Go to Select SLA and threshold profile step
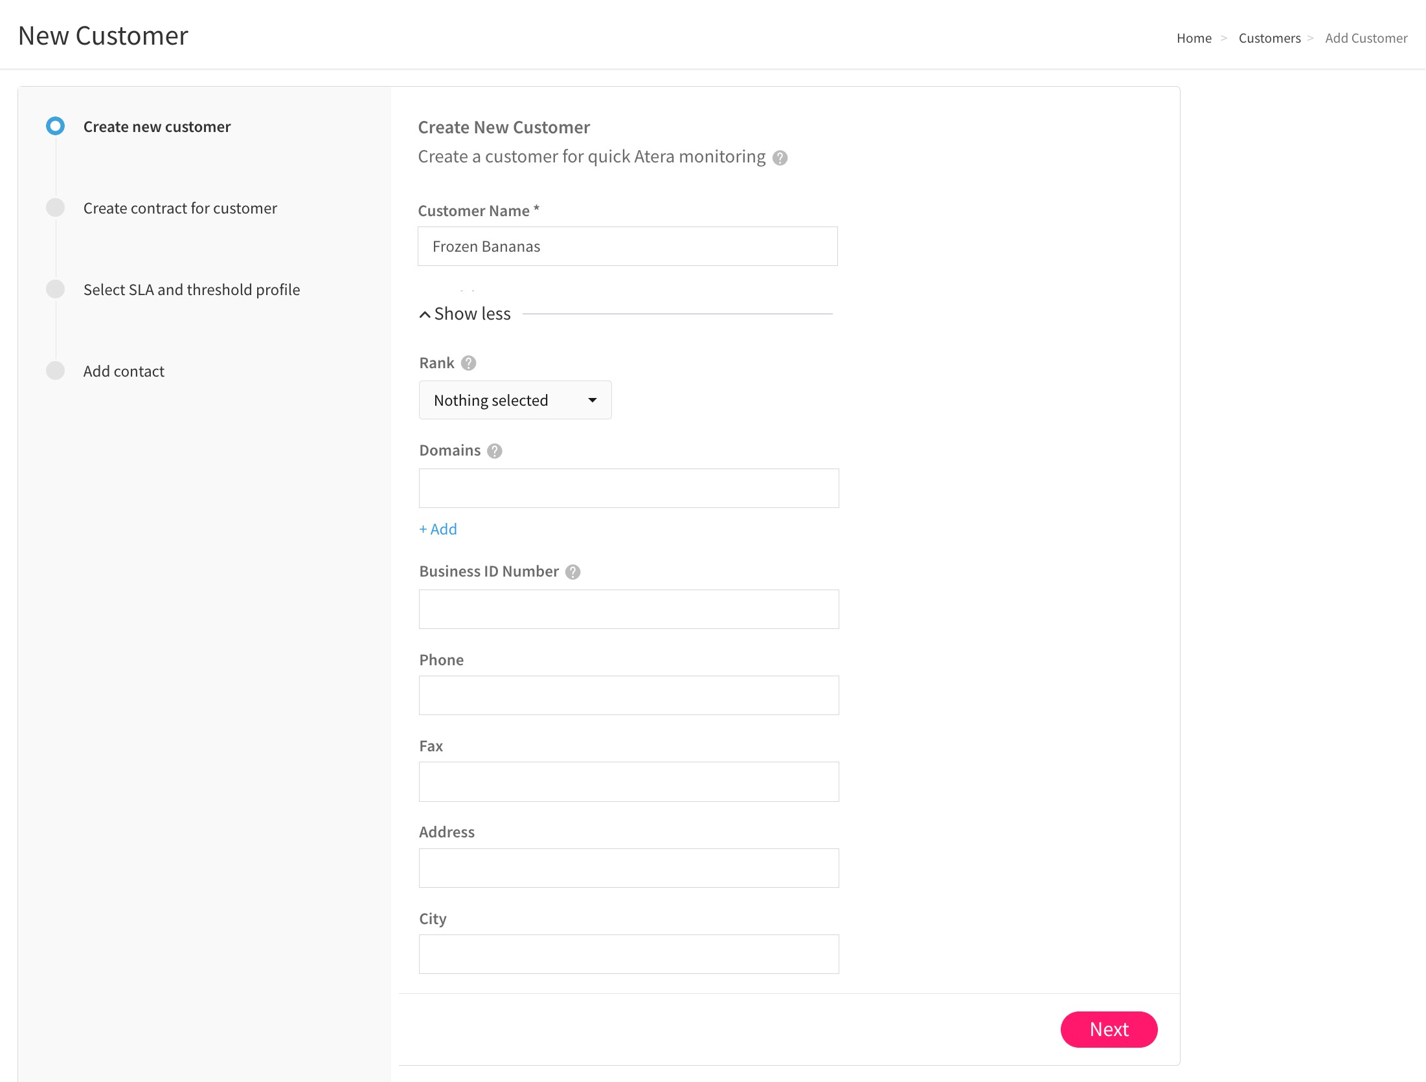 (192, 290)
